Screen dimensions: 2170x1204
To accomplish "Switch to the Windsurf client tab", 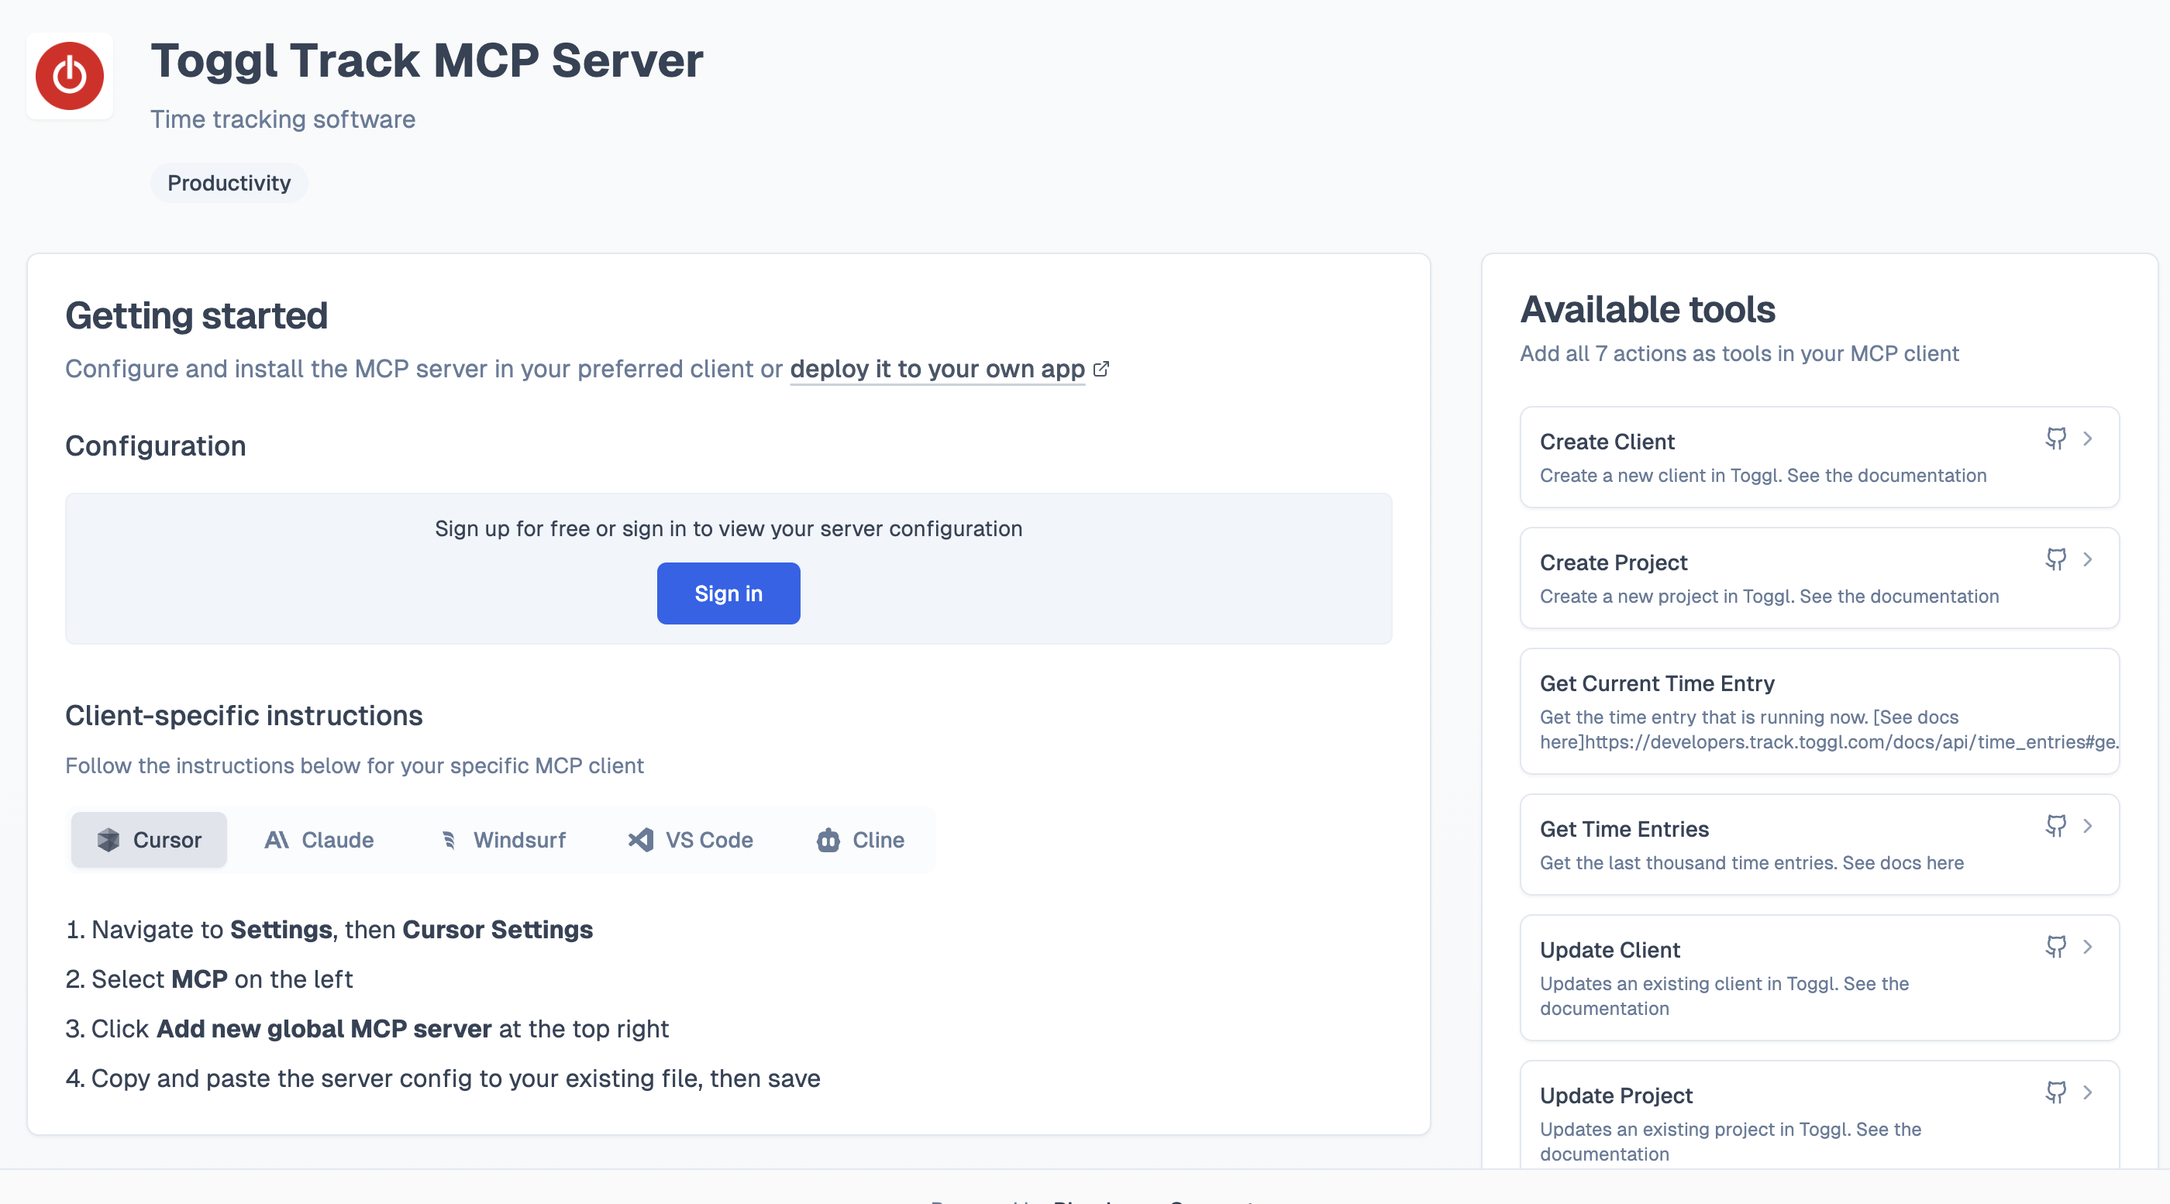I will (503, 839).
